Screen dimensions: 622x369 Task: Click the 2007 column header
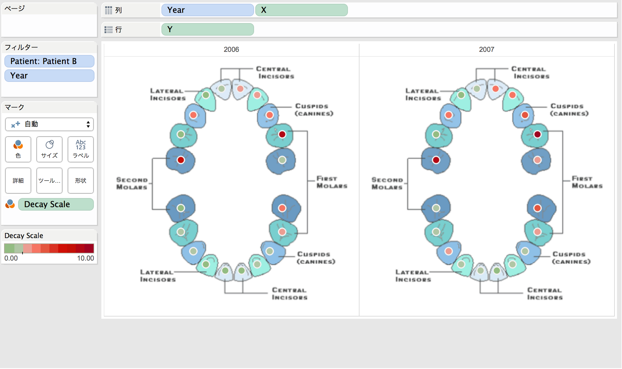pos(487,49)
